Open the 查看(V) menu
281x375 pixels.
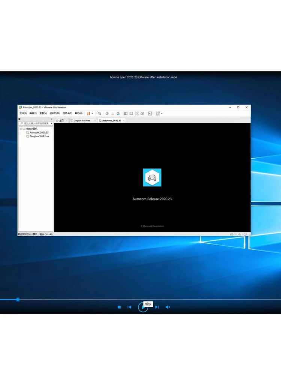point(43,113)
